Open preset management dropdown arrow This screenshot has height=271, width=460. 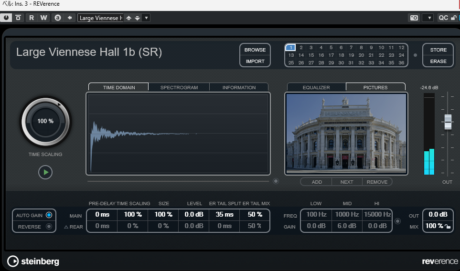[x=146, y=18]
